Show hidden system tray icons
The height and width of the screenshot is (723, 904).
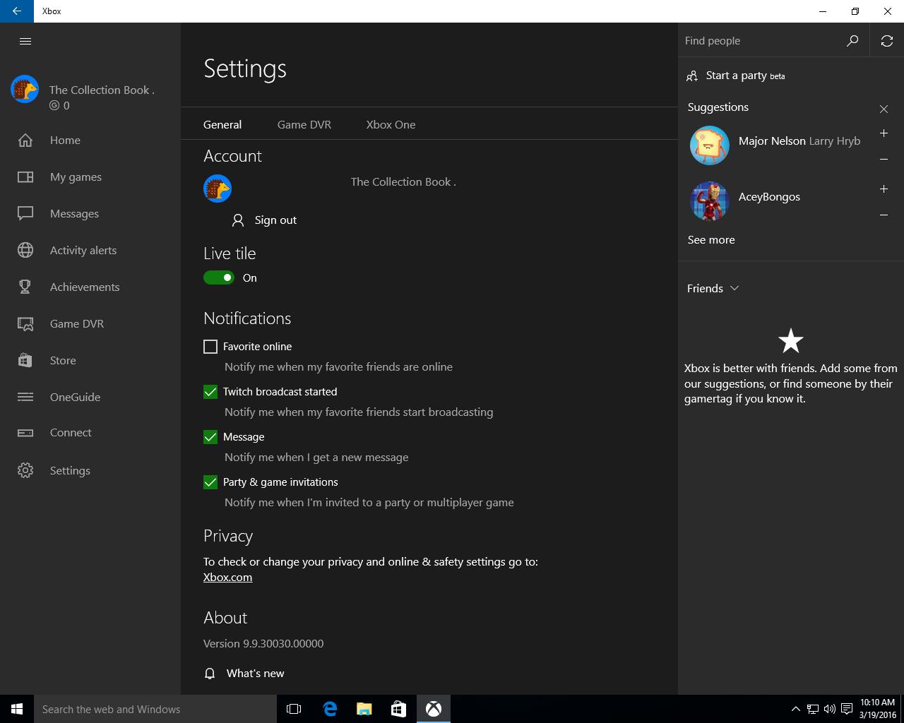point(795,709)
